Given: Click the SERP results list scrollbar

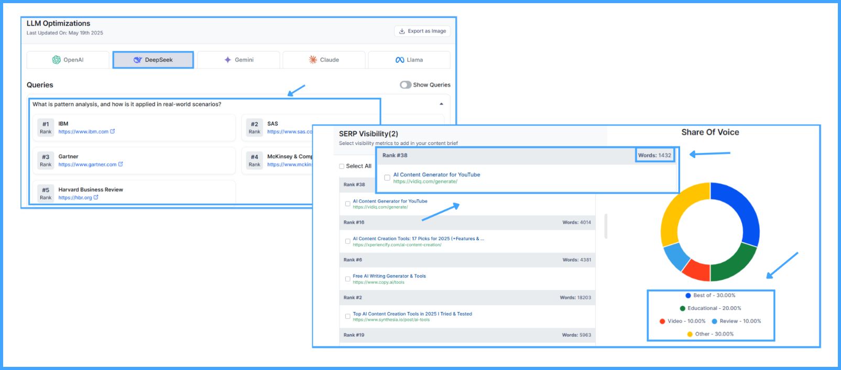Looking at the screenshot, I should click(x=606, y=226).
